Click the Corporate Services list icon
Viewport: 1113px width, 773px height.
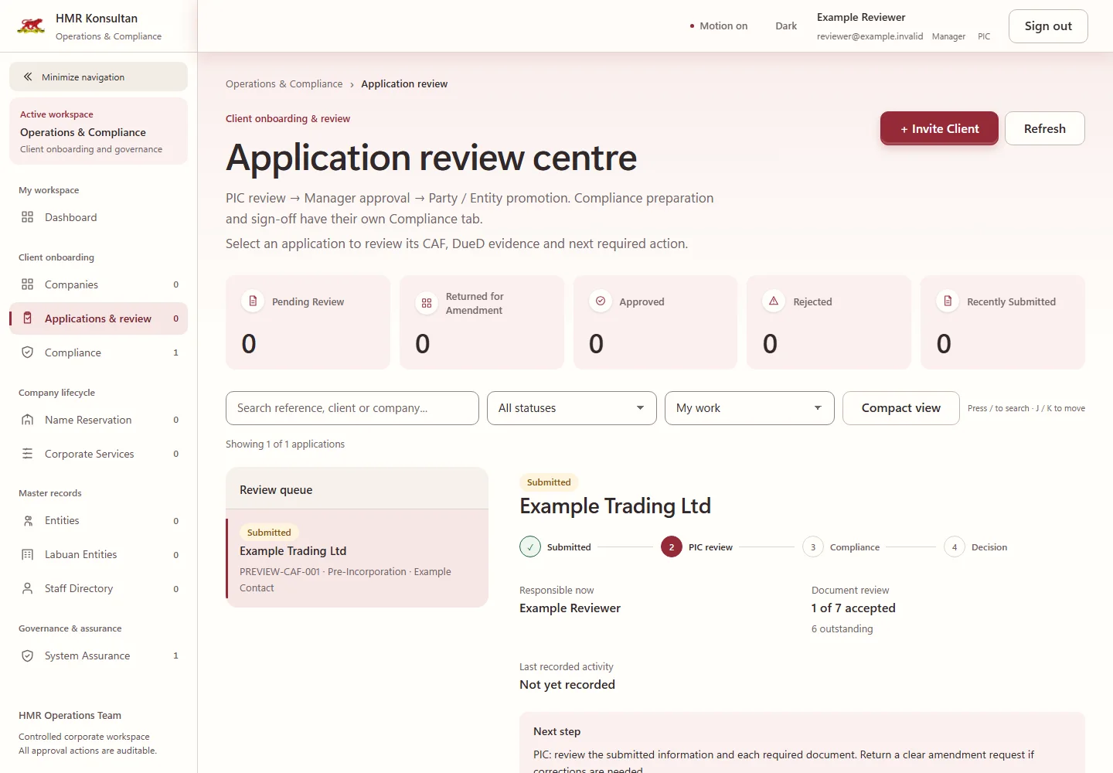pyautogui.click(x=28, y=454)
